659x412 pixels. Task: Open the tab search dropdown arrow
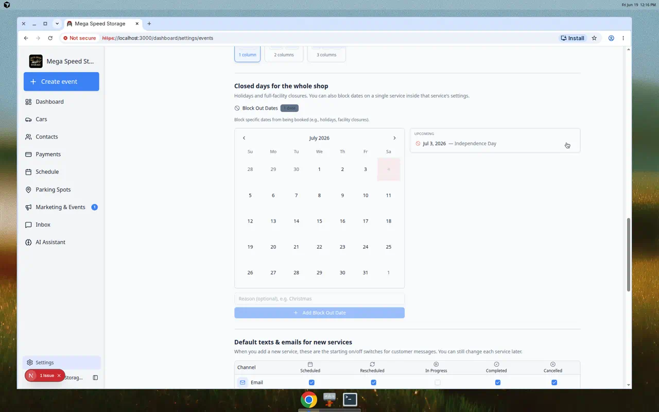point(57,24)
